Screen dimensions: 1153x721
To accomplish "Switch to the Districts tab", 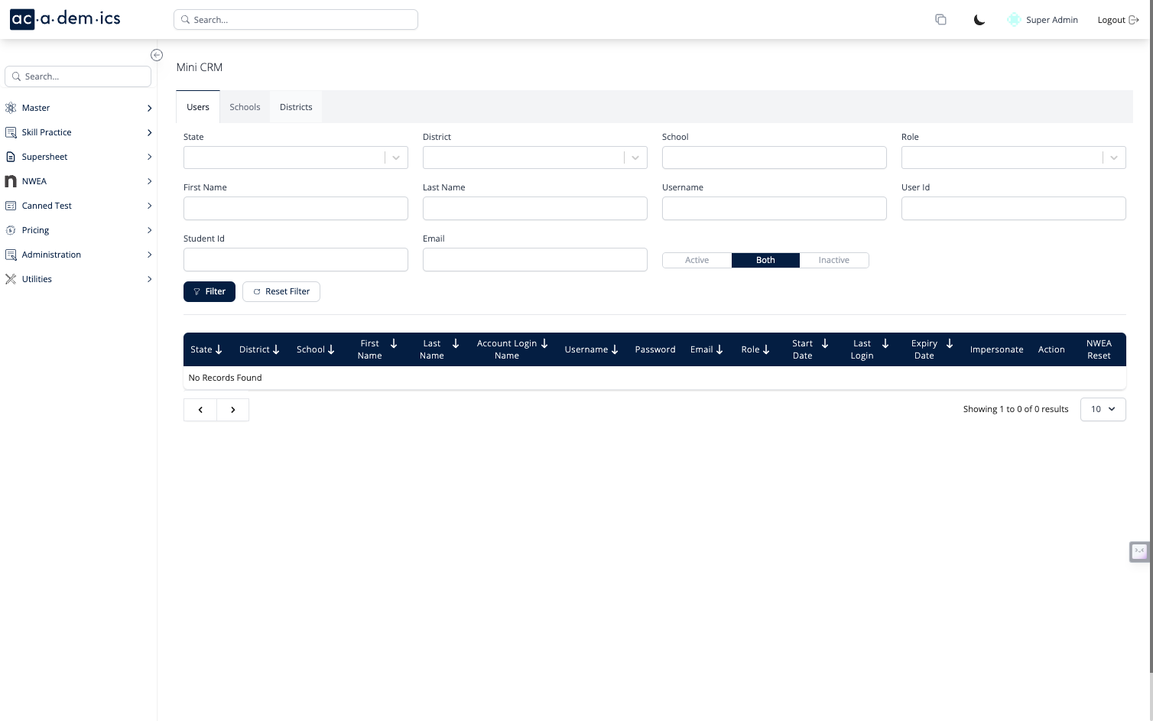I will click(296, 107).
